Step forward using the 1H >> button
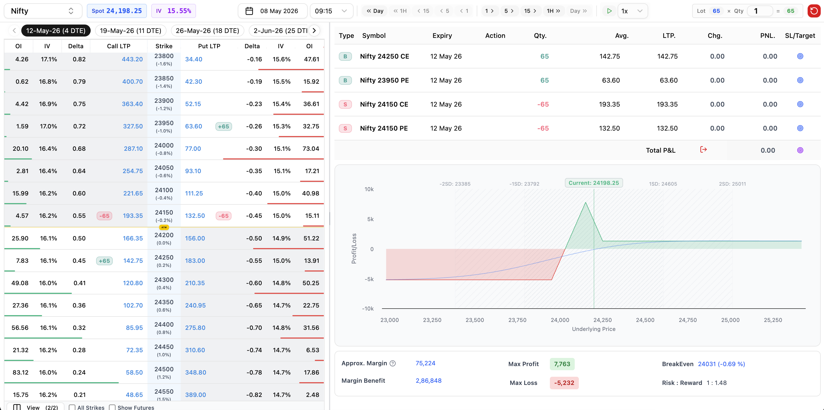Viewport: 824px width, 410px height. pyautogui.click(x=553, y=11)
